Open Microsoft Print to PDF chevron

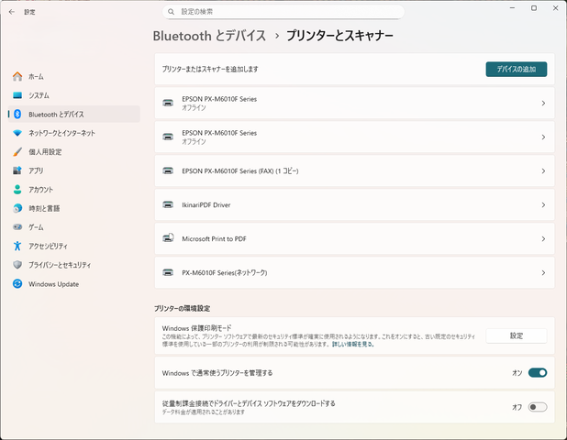click(543, 239)
